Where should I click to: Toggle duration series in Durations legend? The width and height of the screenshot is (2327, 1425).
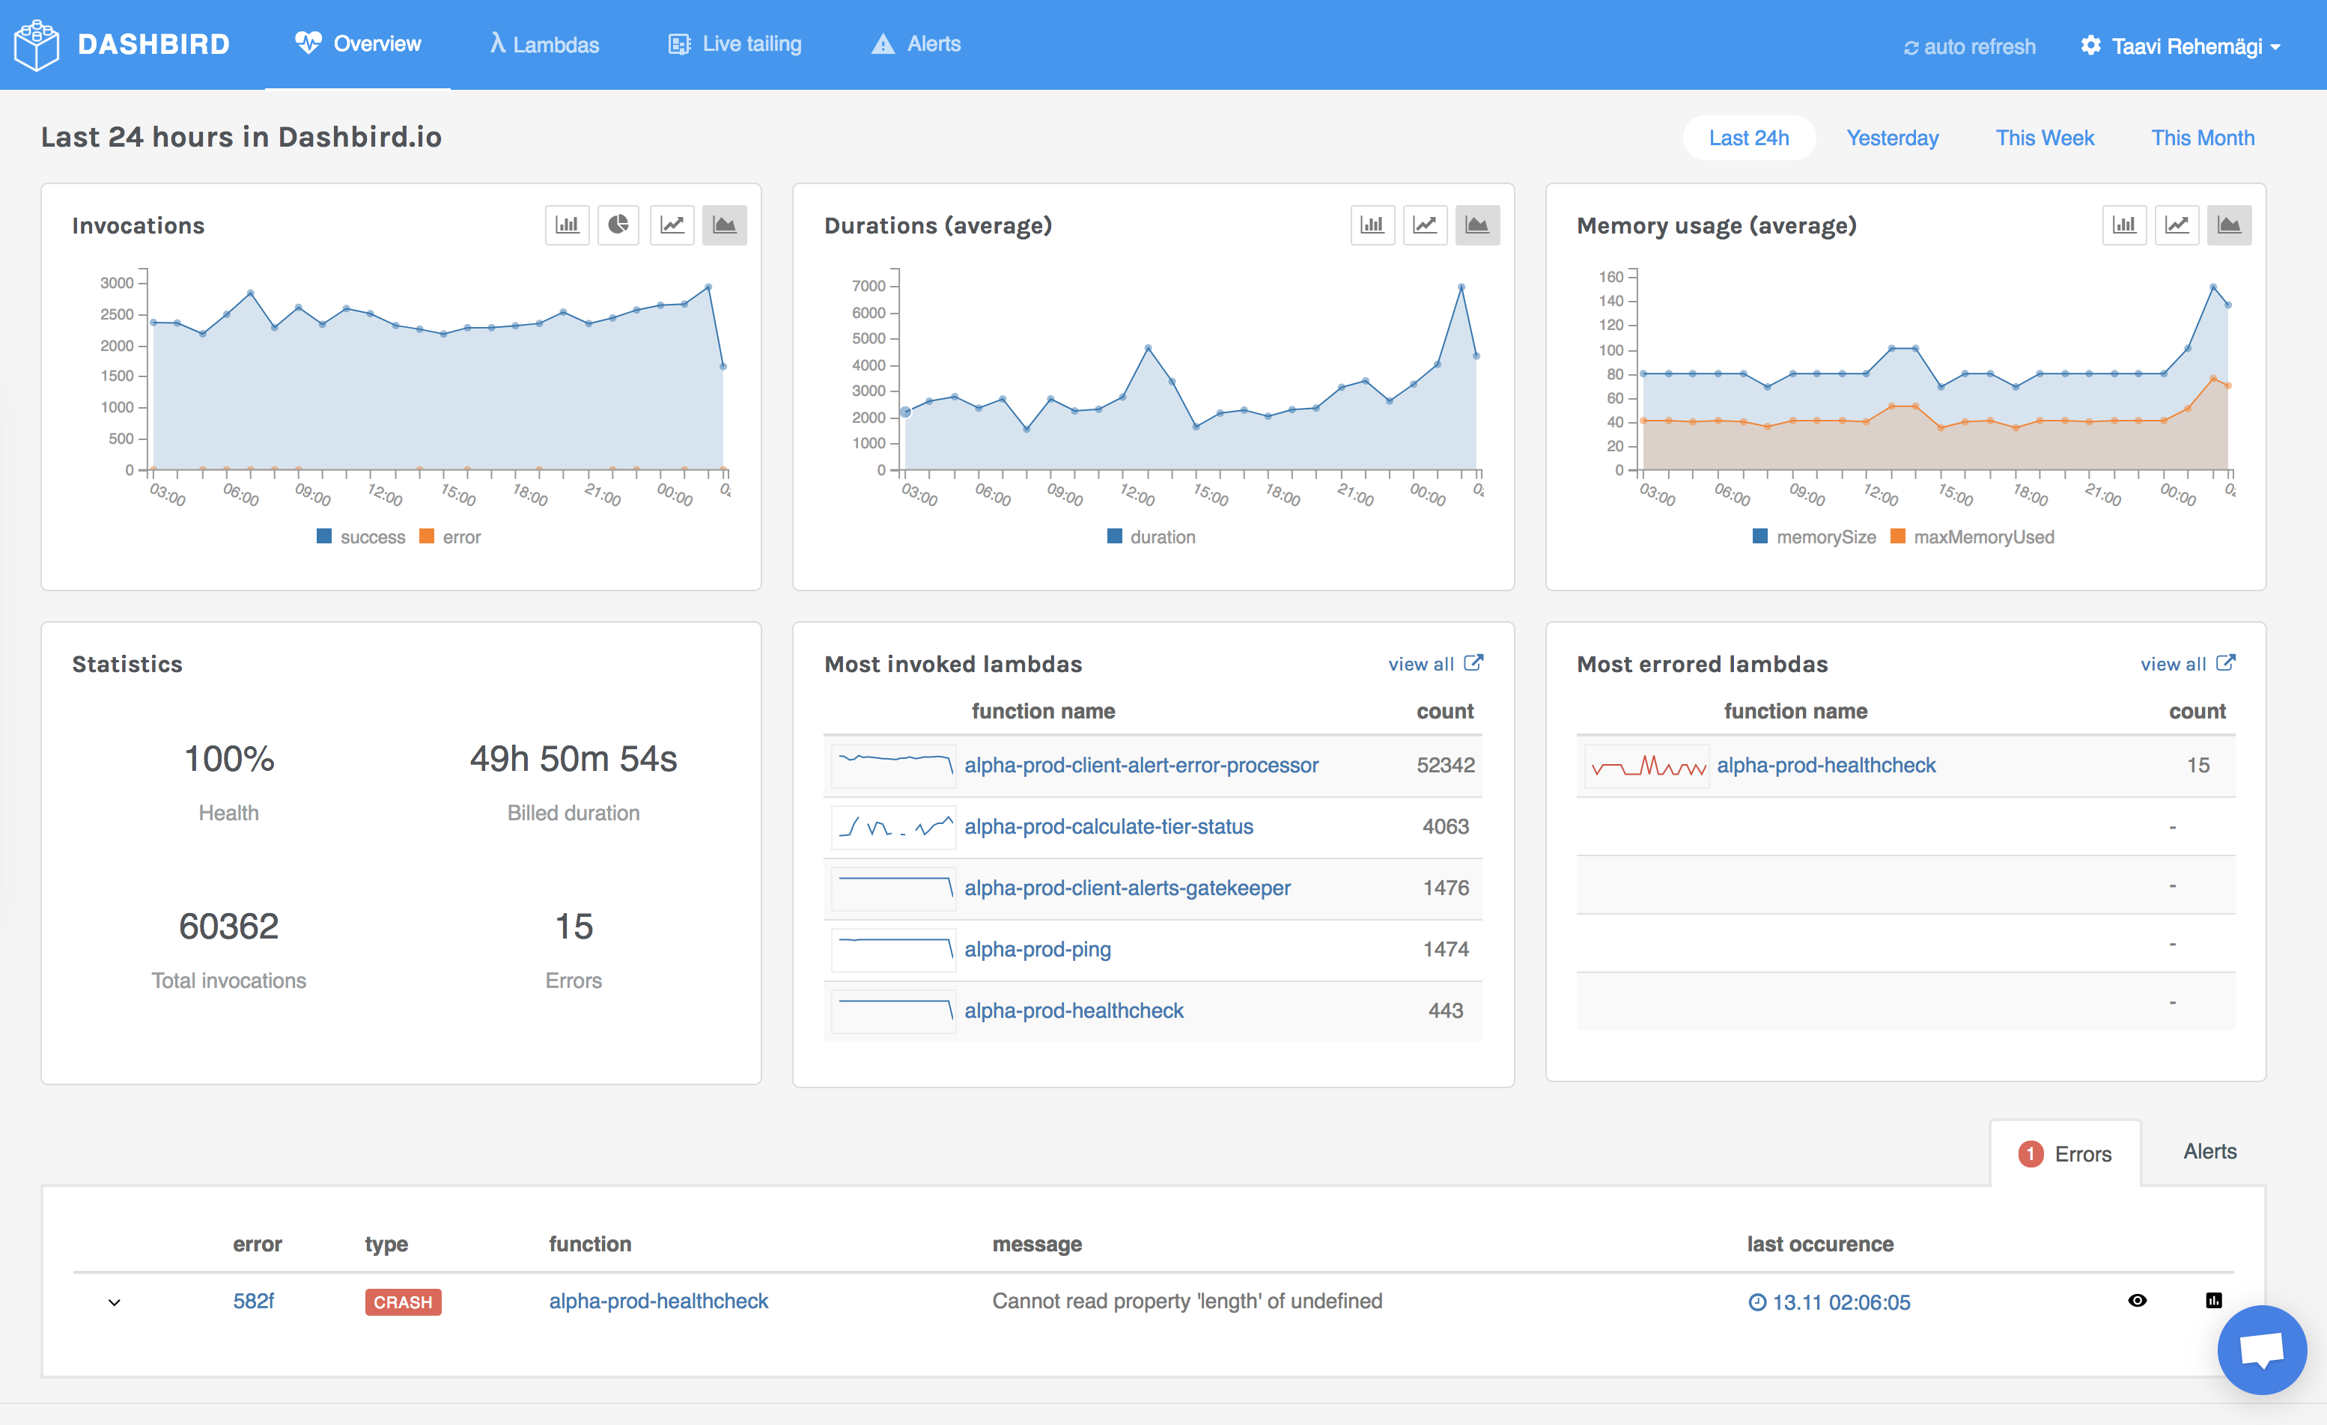(1152, 537)
